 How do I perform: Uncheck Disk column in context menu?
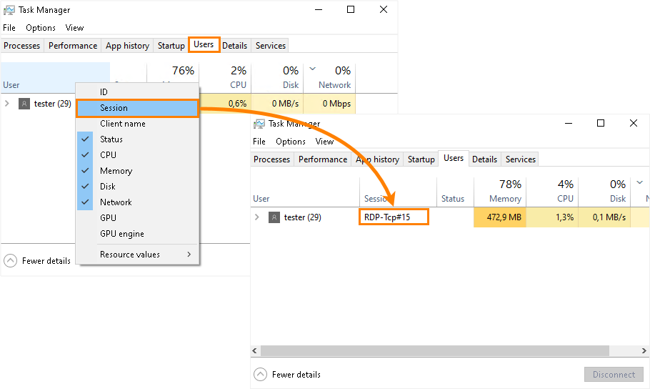pyautogui.click(x=138, y=187)
